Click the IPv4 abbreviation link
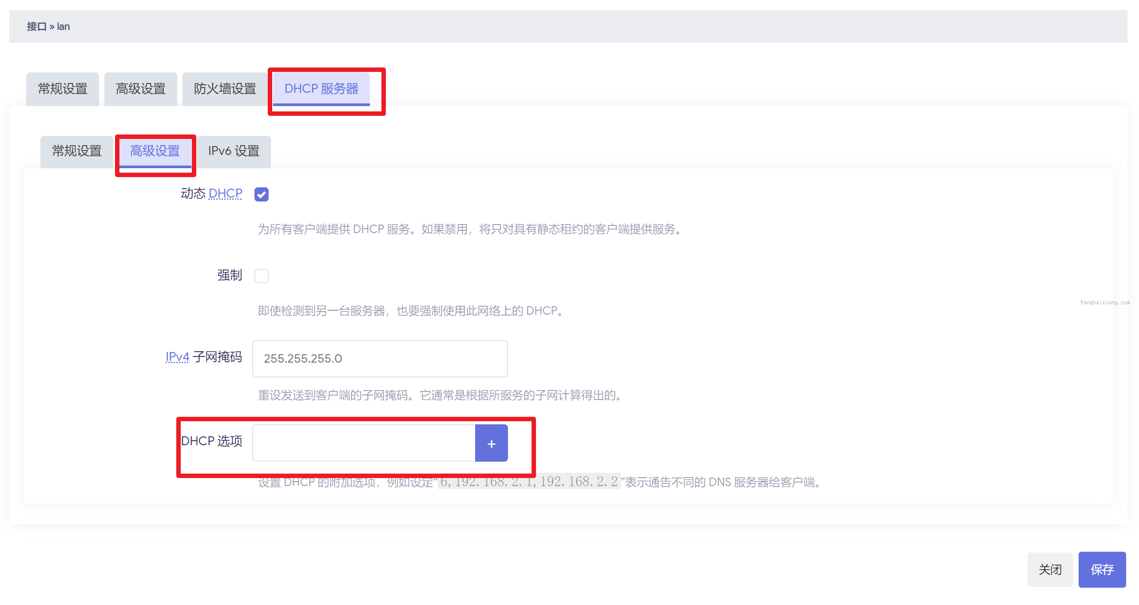Screen dimensions: 1139x605 pyautogui.click(x=177, y=356)
